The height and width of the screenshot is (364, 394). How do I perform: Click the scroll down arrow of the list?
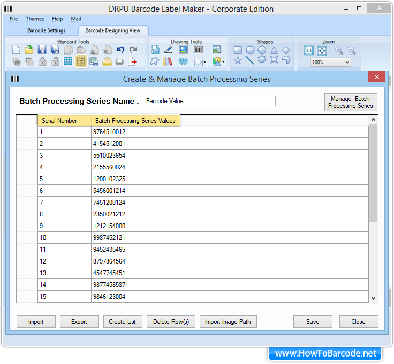[373, 298]
